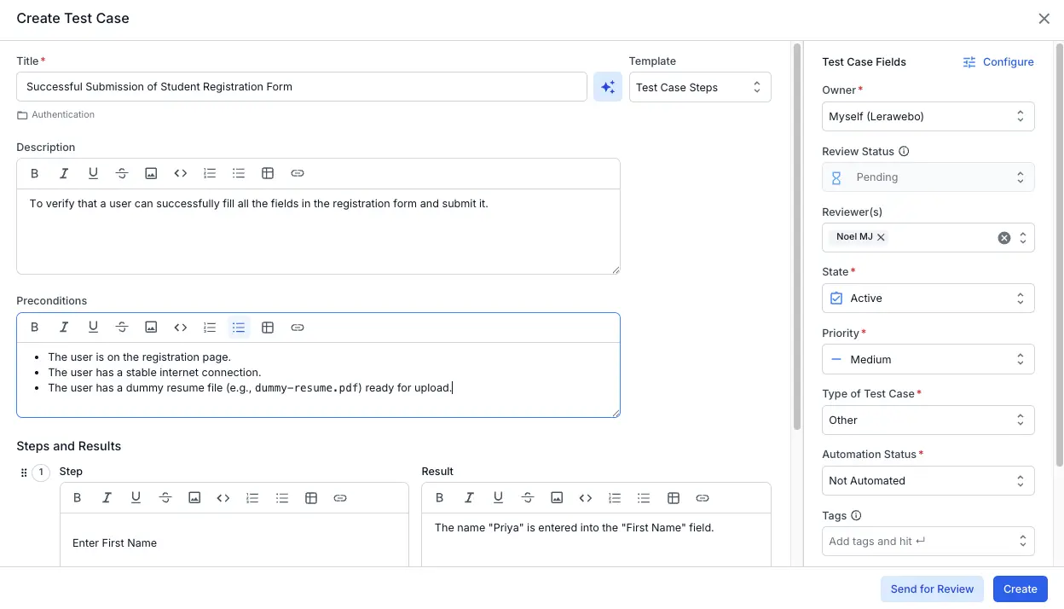Click the Create button
Screen dimensions: 1064x609
pos(1020,589)
